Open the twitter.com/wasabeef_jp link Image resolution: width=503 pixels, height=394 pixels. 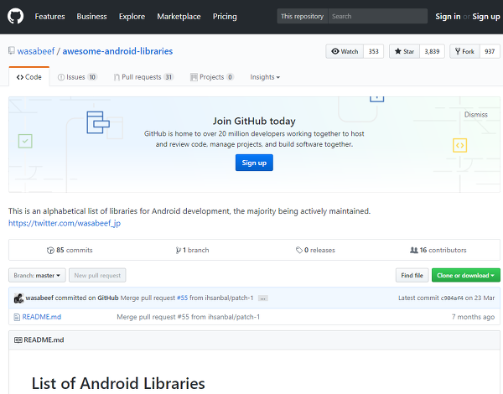(x=65, y=223)
